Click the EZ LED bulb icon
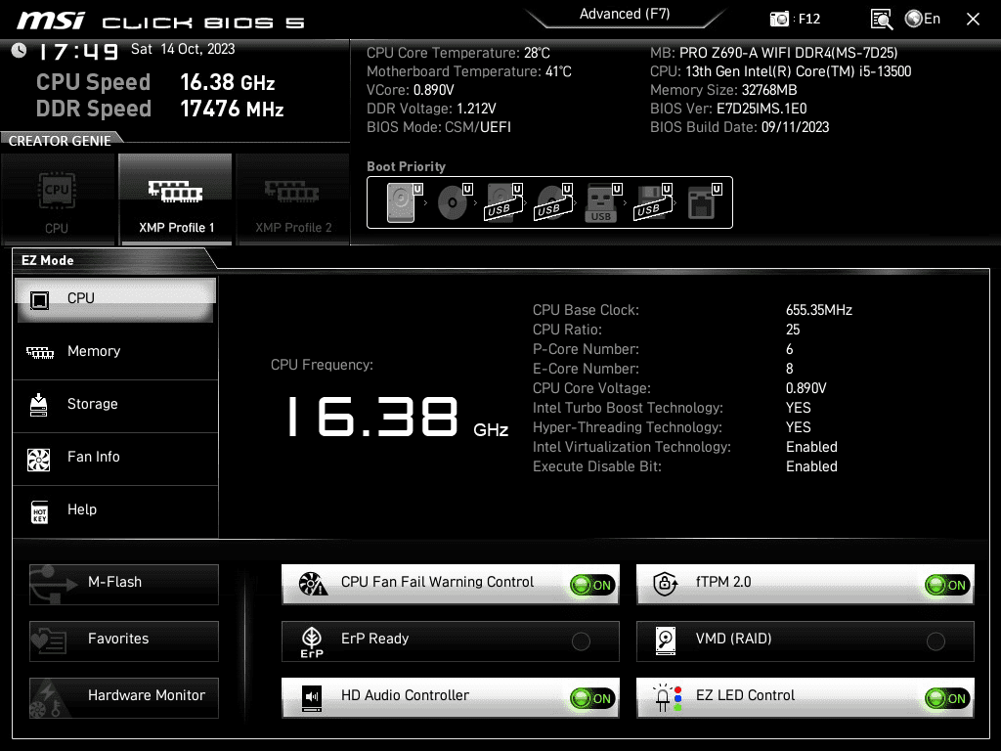Image resolution: width=1001 pixels, height=751 pixels. pos(667,698)
